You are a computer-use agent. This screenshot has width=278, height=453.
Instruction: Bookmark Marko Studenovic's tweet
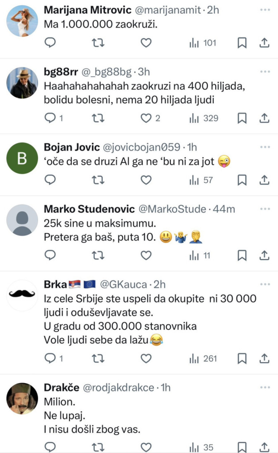242,255
